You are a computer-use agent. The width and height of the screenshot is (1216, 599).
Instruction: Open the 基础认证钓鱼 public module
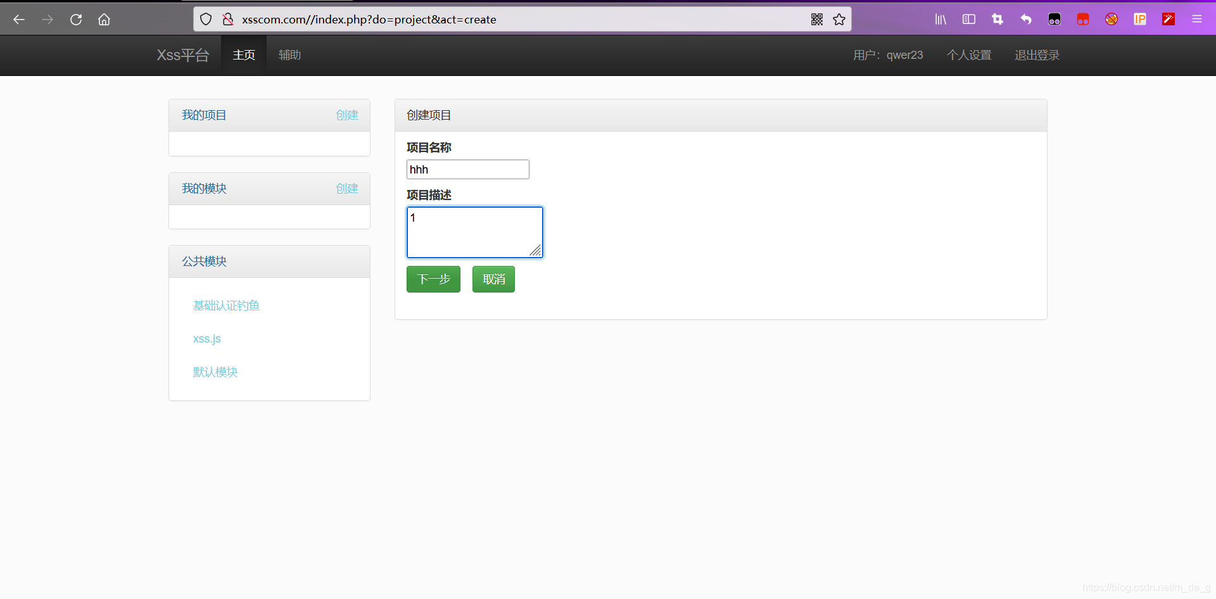click(226, 306)
